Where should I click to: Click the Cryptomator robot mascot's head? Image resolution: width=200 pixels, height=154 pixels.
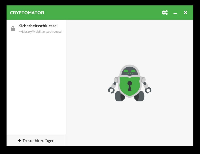[x=130, y=70]
